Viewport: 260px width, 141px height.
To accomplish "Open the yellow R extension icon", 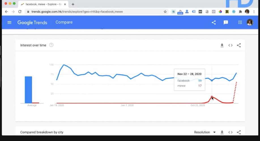I will (227, 12).
